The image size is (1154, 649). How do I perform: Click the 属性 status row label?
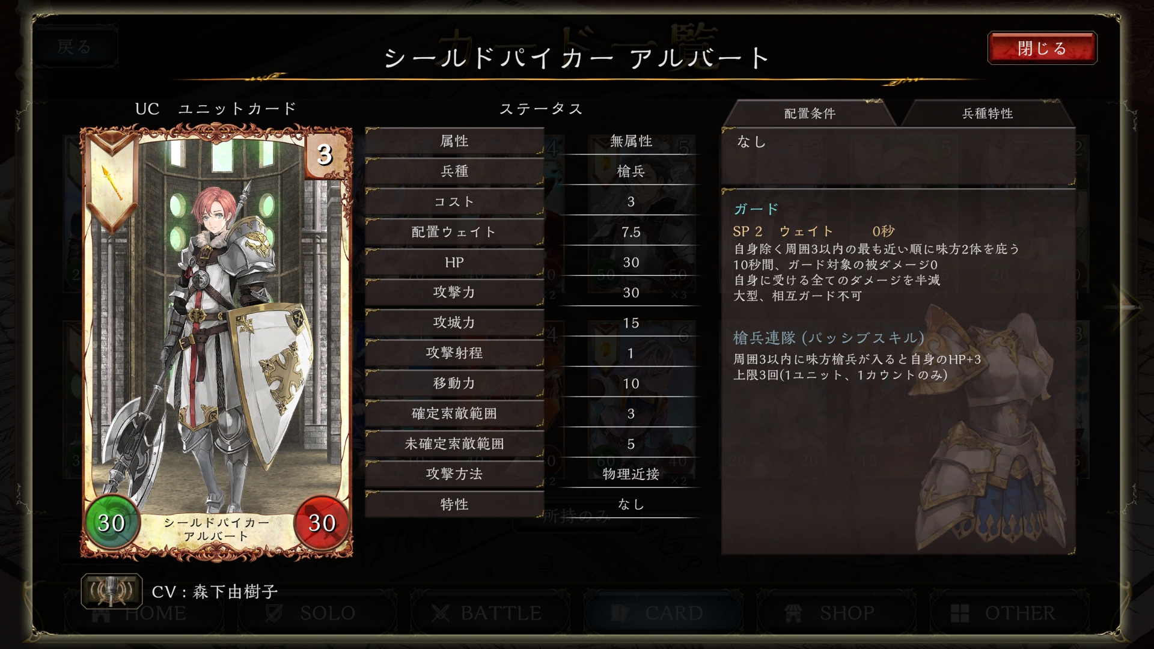454,141
